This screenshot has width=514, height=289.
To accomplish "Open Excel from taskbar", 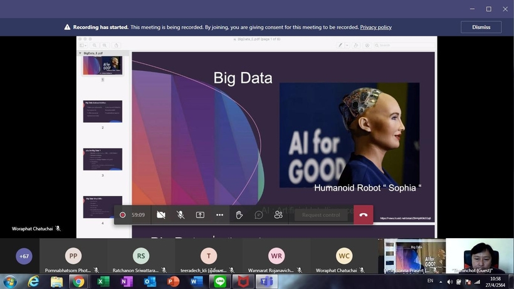I will (102, 282).
